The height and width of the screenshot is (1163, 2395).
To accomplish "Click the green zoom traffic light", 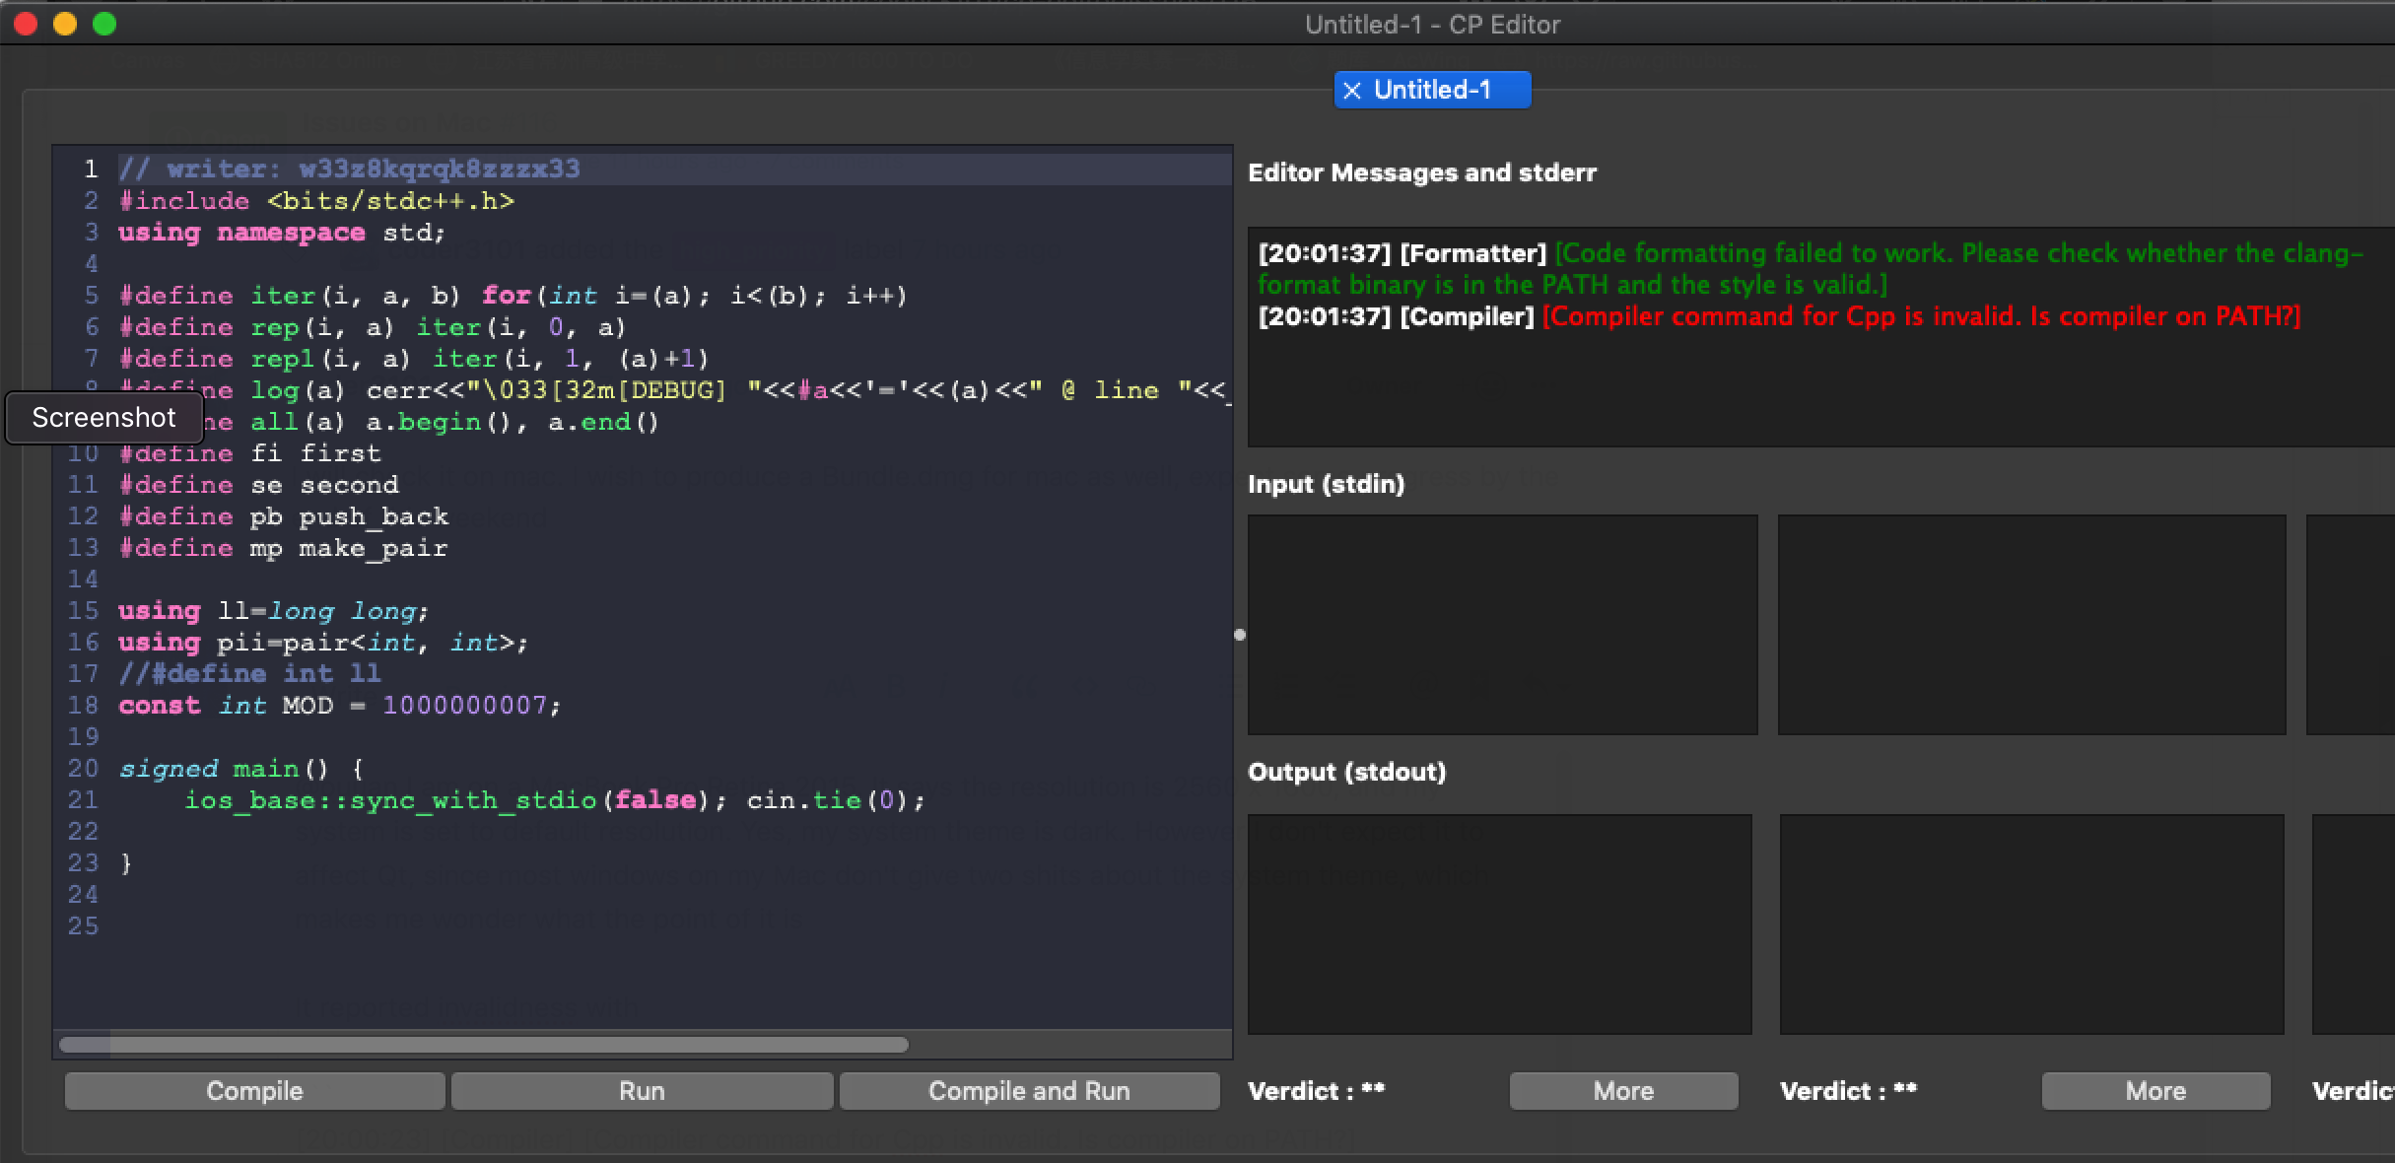I will [x=103, y=24].
